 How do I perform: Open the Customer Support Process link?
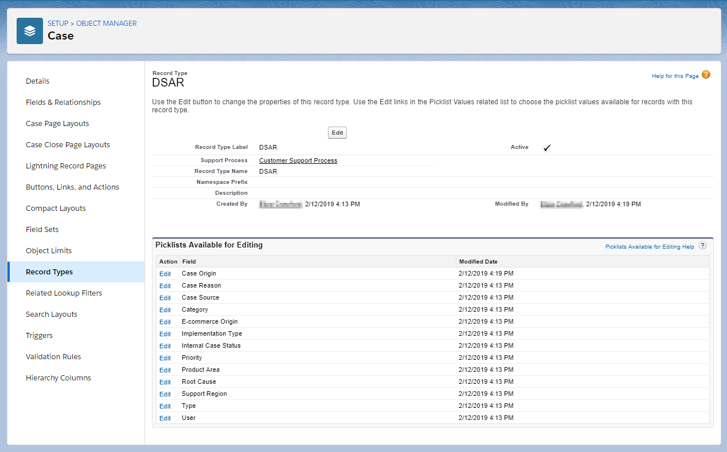point(298,160)
